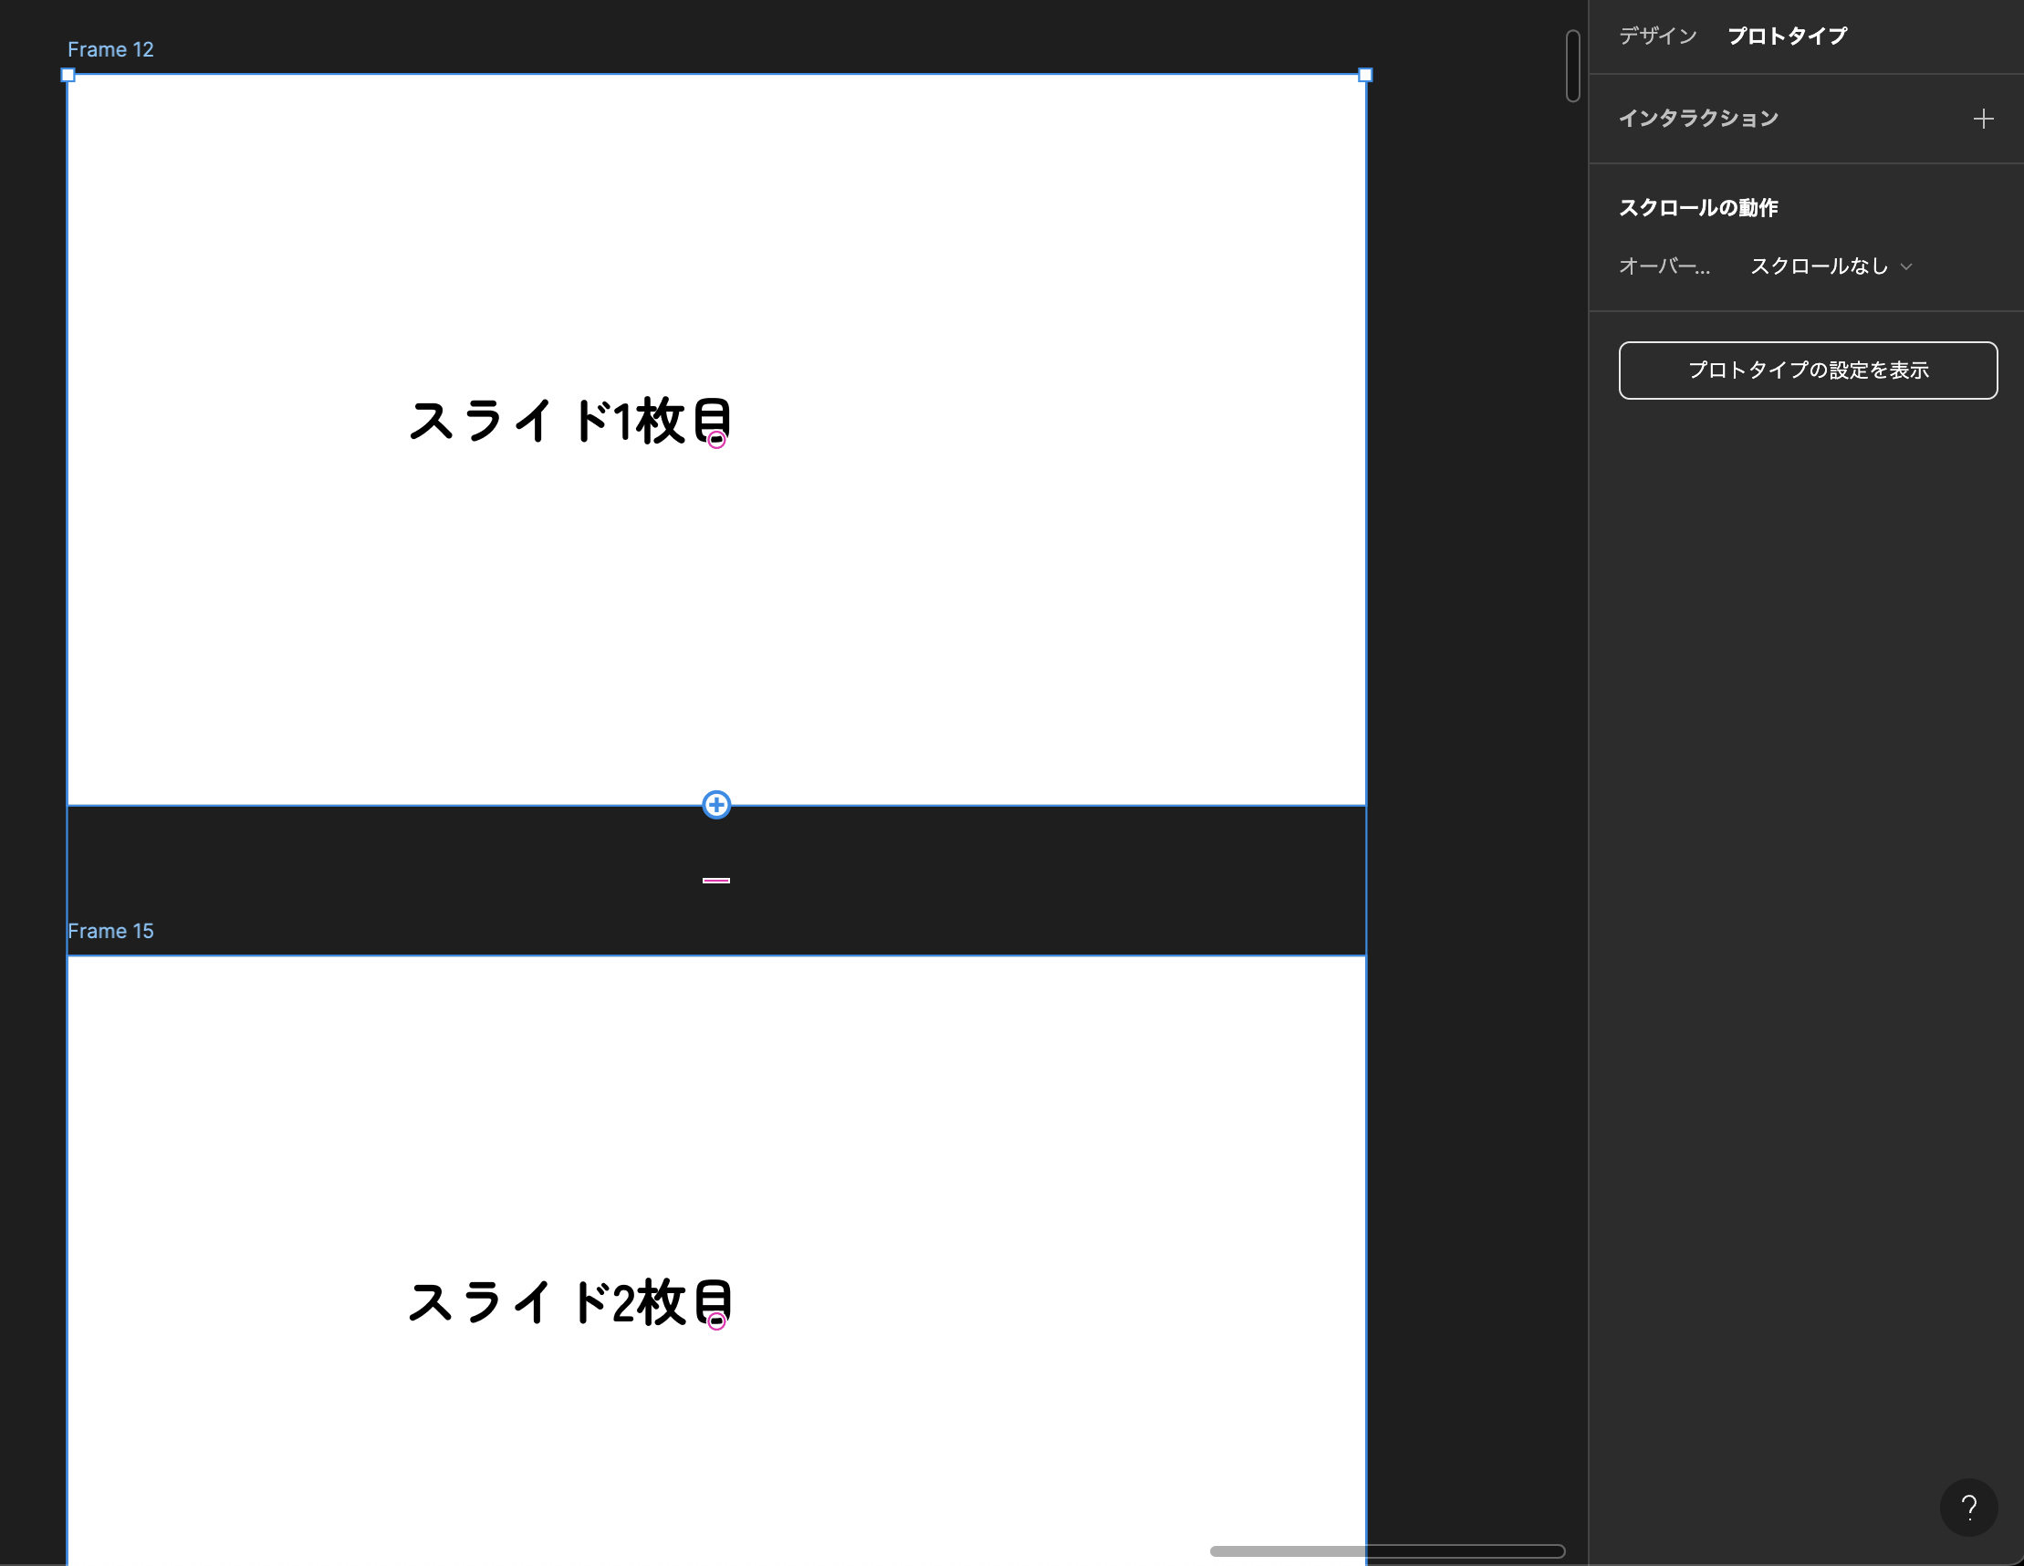Click プロトタイプの設定を表示 button
The width and height of the screenshot is (2024, 1566).
point(1807,370)
